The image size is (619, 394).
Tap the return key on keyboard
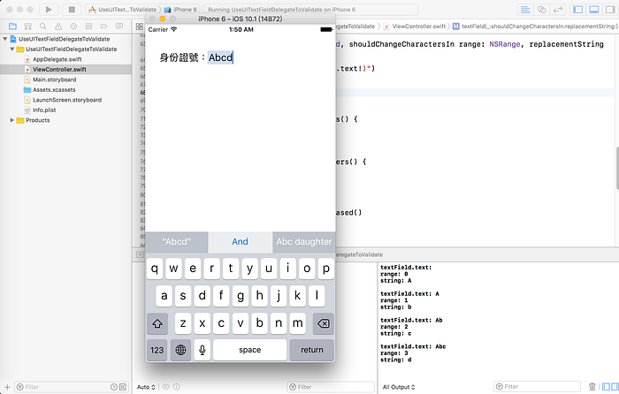312,350
